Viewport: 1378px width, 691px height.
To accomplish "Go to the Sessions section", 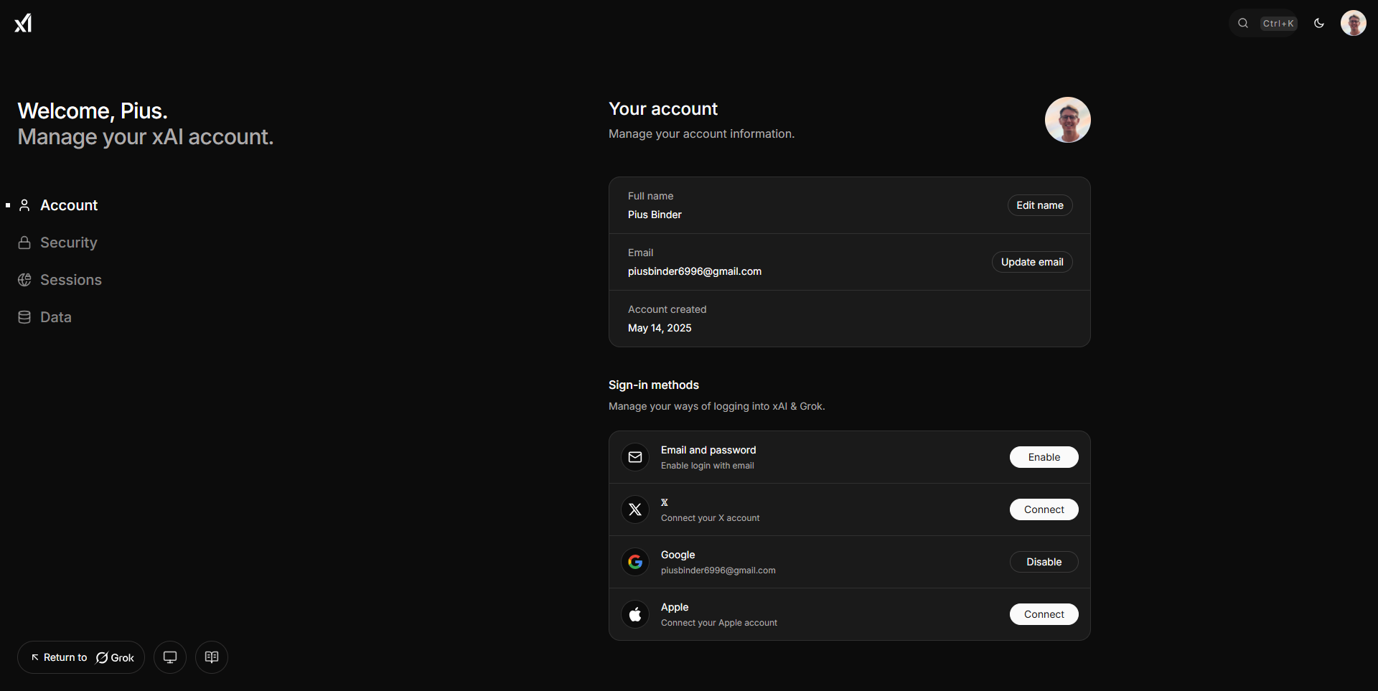I will point(70,280).
